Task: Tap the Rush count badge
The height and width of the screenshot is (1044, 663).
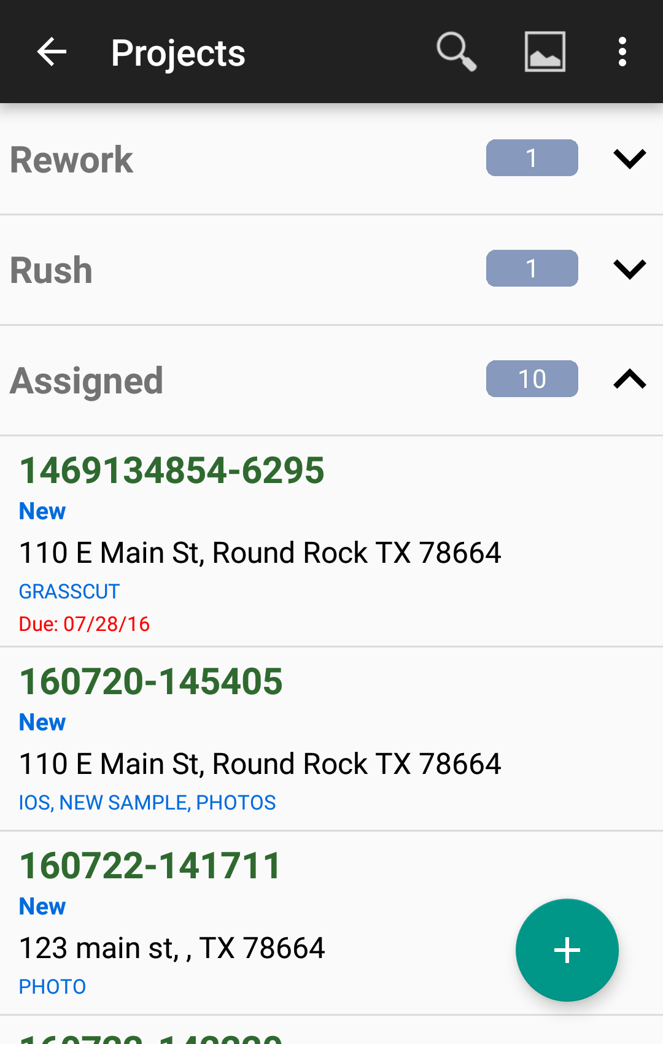Action: click(532, 269)
